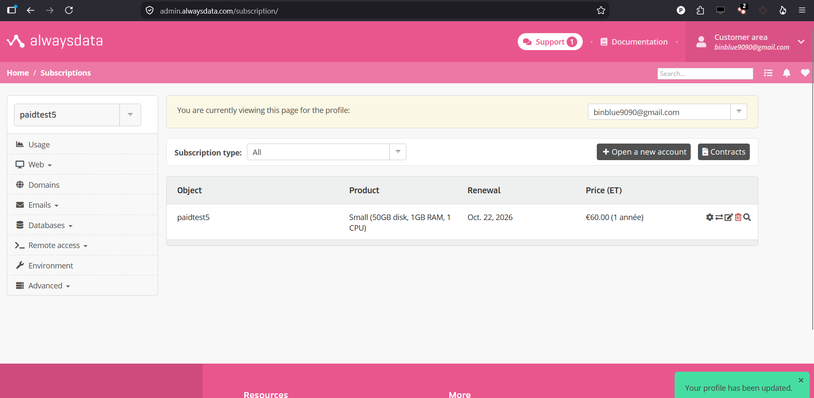
Task: Open the Subscription type dropdown
Action: pos(326,152)
